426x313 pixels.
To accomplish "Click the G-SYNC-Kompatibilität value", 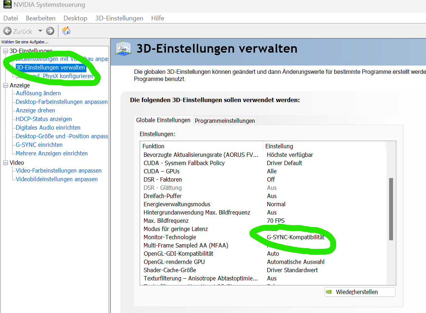I will coord(296,237).
